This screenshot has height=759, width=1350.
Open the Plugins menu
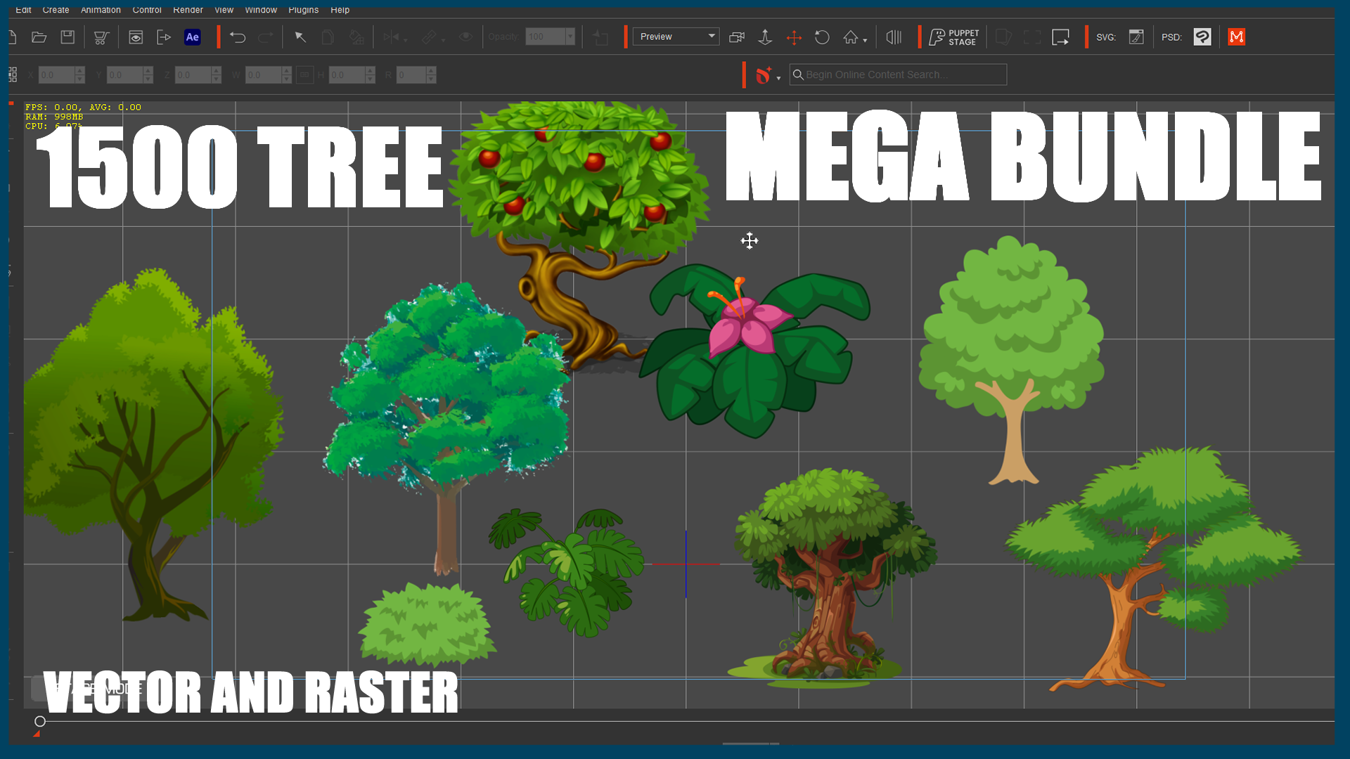(x=303, y=10)
